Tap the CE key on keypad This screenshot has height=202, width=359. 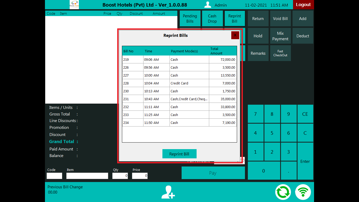(305, 114)
